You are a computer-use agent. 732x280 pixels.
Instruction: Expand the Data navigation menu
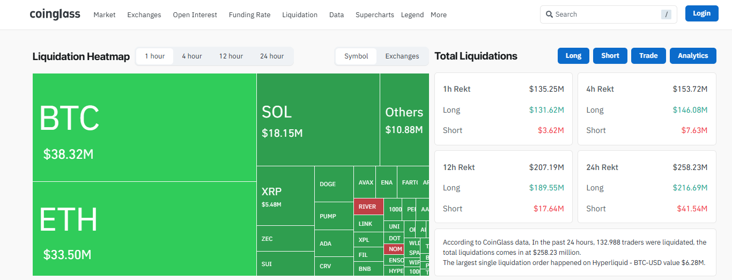click(x=336, y=15)
